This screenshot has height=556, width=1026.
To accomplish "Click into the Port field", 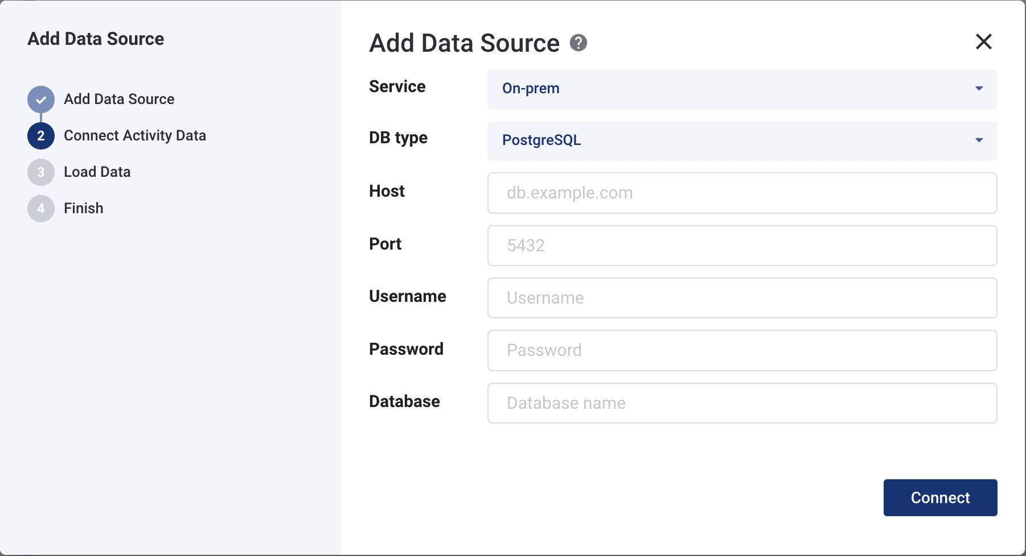I will tap(742, 246).
